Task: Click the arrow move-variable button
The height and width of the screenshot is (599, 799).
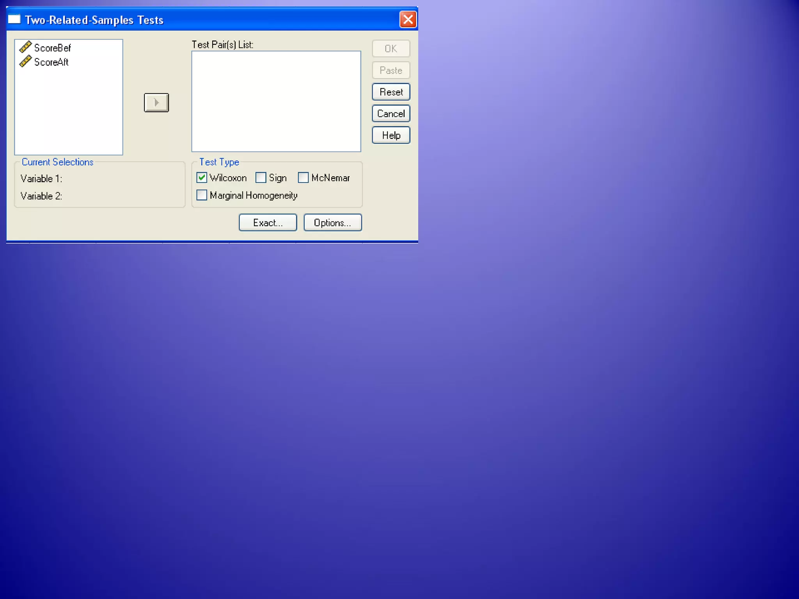Action: click(156, 103)
